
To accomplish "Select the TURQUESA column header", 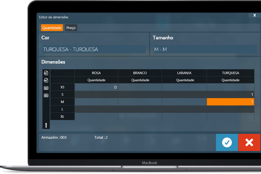I will pos(230,73).
